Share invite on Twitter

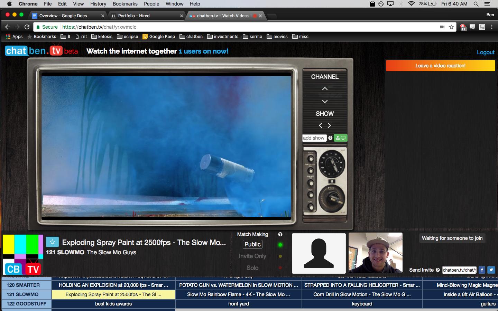491,270
